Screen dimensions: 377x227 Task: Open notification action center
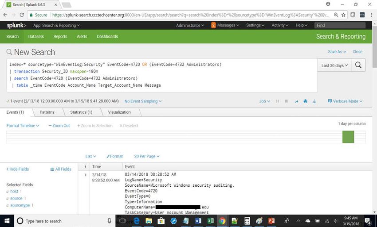click(368, 221)
